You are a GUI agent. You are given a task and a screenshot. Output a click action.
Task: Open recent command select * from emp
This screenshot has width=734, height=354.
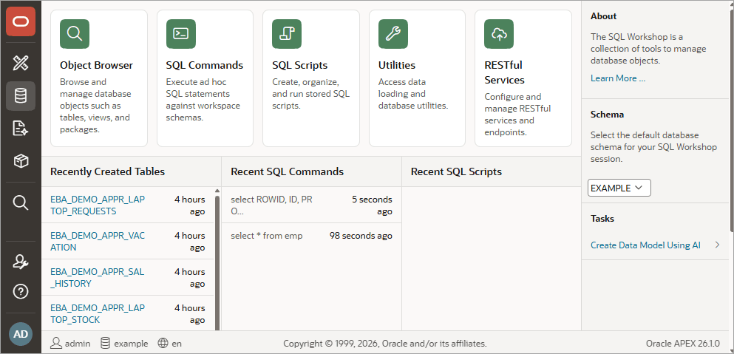coord(267,236)
